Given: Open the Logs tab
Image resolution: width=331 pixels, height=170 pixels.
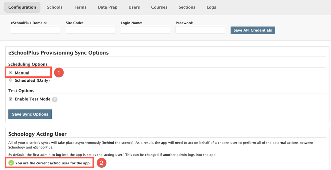Looking at the screenshot, I should (211, 7).
